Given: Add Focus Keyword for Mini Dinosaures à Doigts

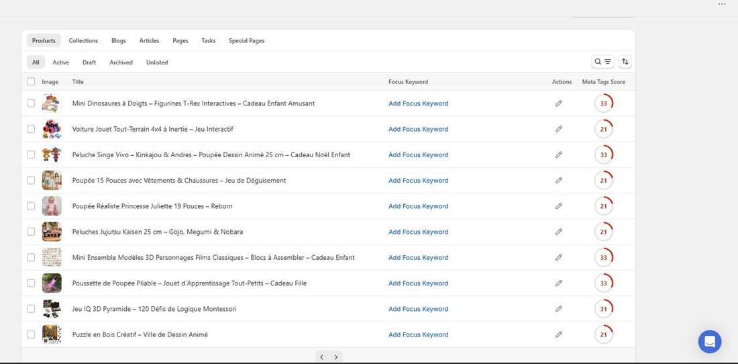Looking at the screenshot, I should 419,103.
